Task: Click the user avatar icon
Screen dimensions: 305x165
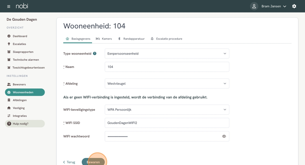Action: point(254,6)
